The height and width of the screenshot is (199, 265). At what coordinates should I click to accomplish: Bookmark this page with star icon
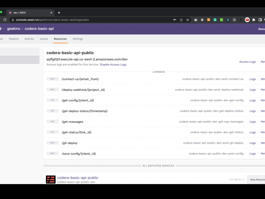[188, 20]
